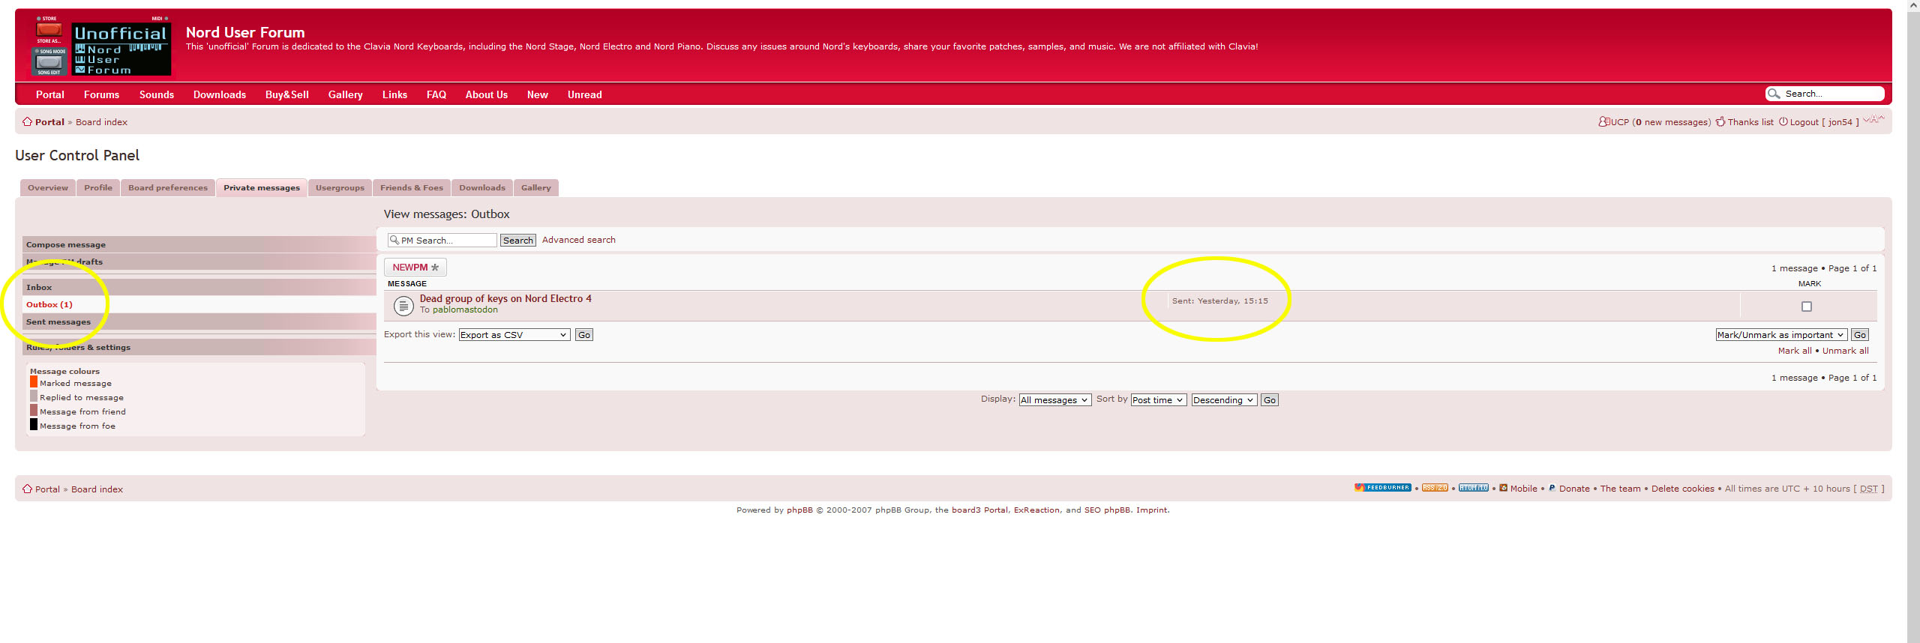The height and width of the screenshot is (643, 1920).
Task: Open the Buy&Sell menu item
Action: 287,94
